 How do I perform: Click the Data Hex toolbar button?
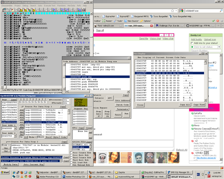tap(63, 10)
